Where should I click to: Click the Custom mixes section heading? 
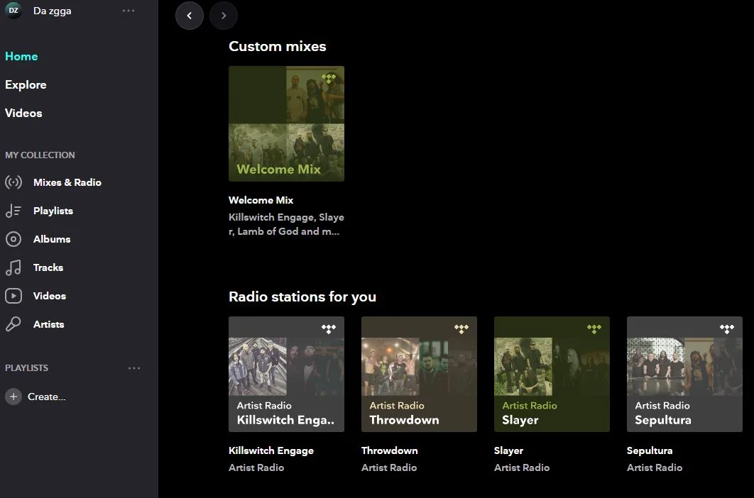coord(278,46)
